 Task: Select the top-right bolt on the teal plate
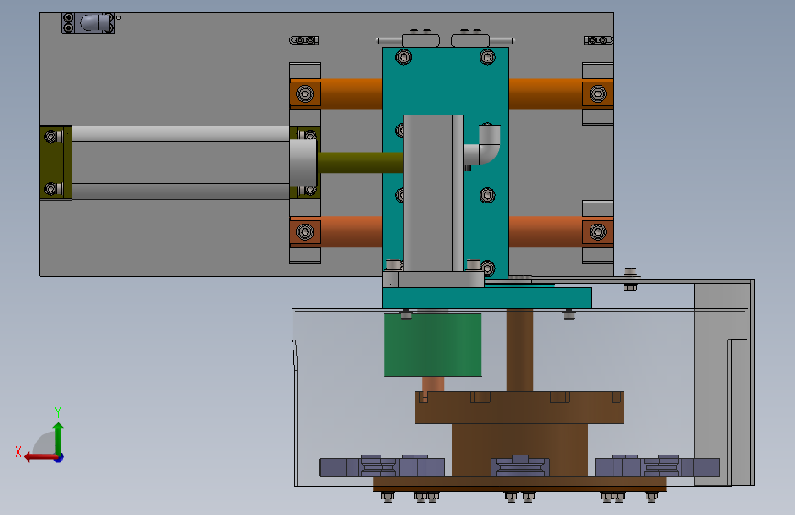pyautogui.click(x=487, y=58)
